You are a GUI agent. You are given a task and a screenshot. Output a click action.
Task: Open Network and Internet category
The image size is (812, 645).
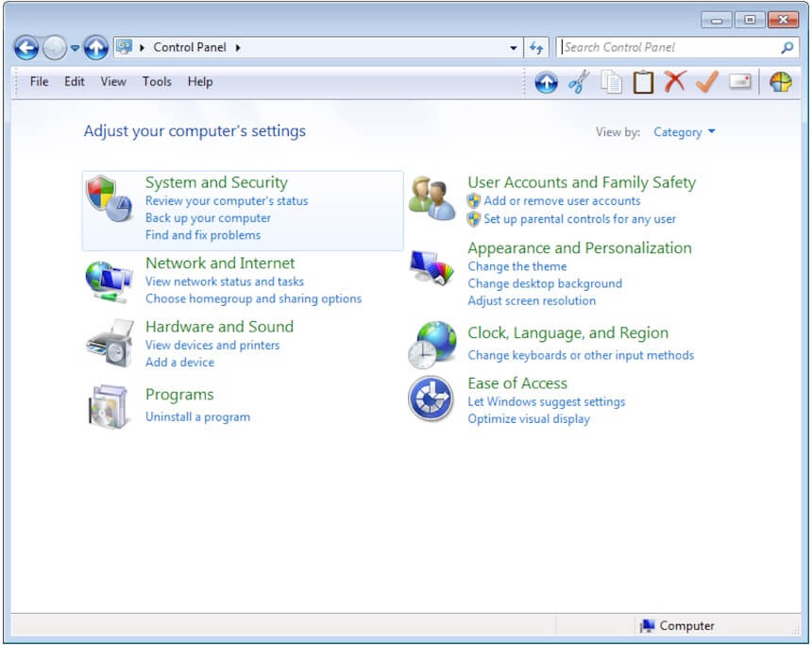(x=220, y=263)
